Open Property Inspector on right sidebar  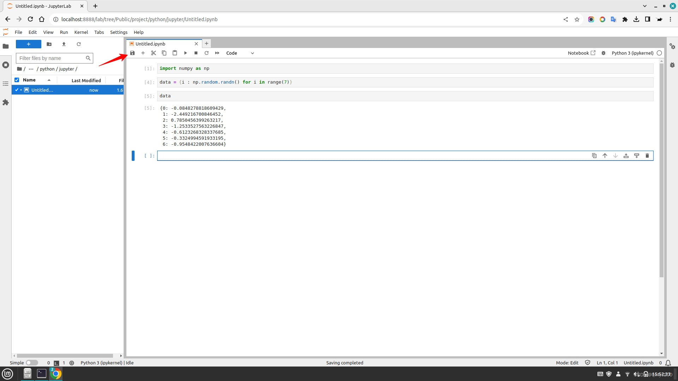coord(672,46)
